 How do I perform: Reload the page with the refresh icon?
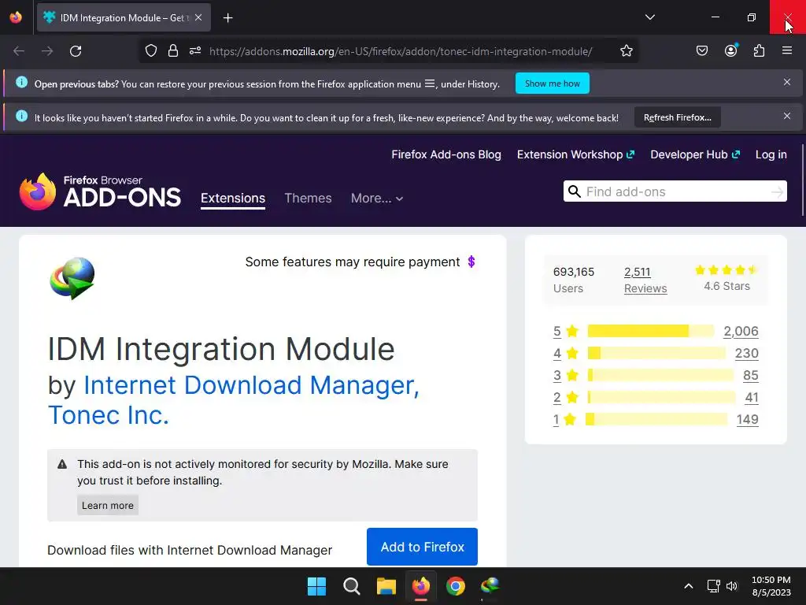tap(76, 51)
